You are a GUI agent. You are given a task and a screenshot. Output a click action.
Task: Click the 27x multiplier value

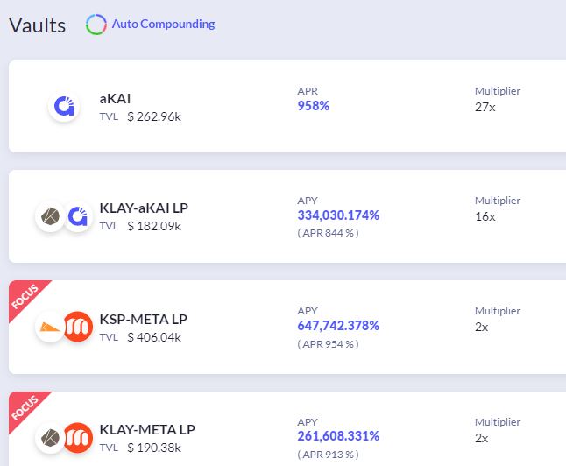click(x=485, y=107)
